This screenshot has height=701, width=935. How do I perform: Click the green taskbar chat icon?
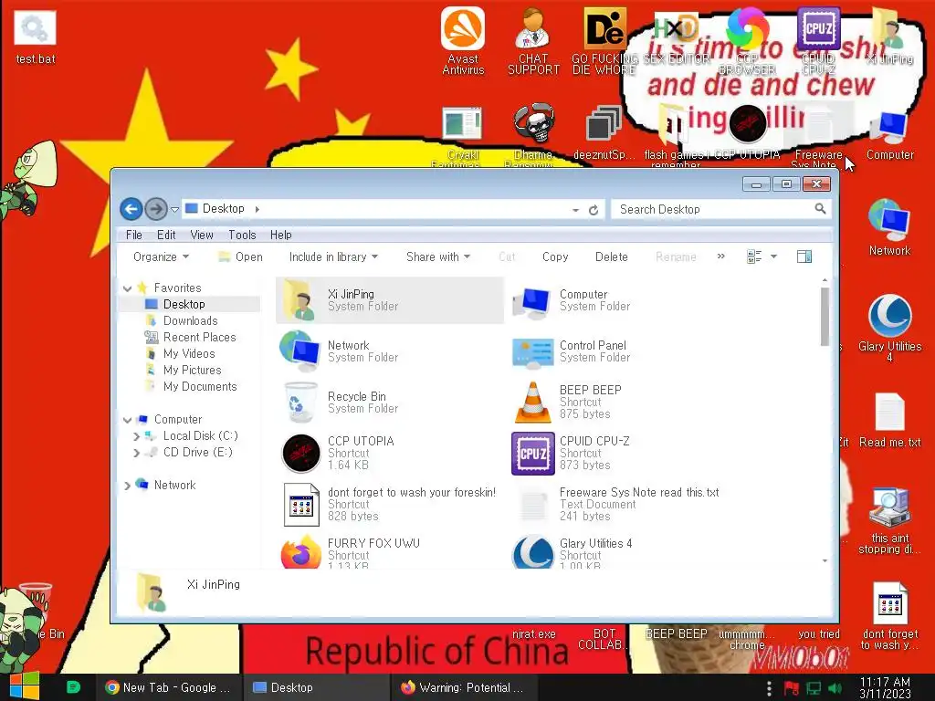73,687
